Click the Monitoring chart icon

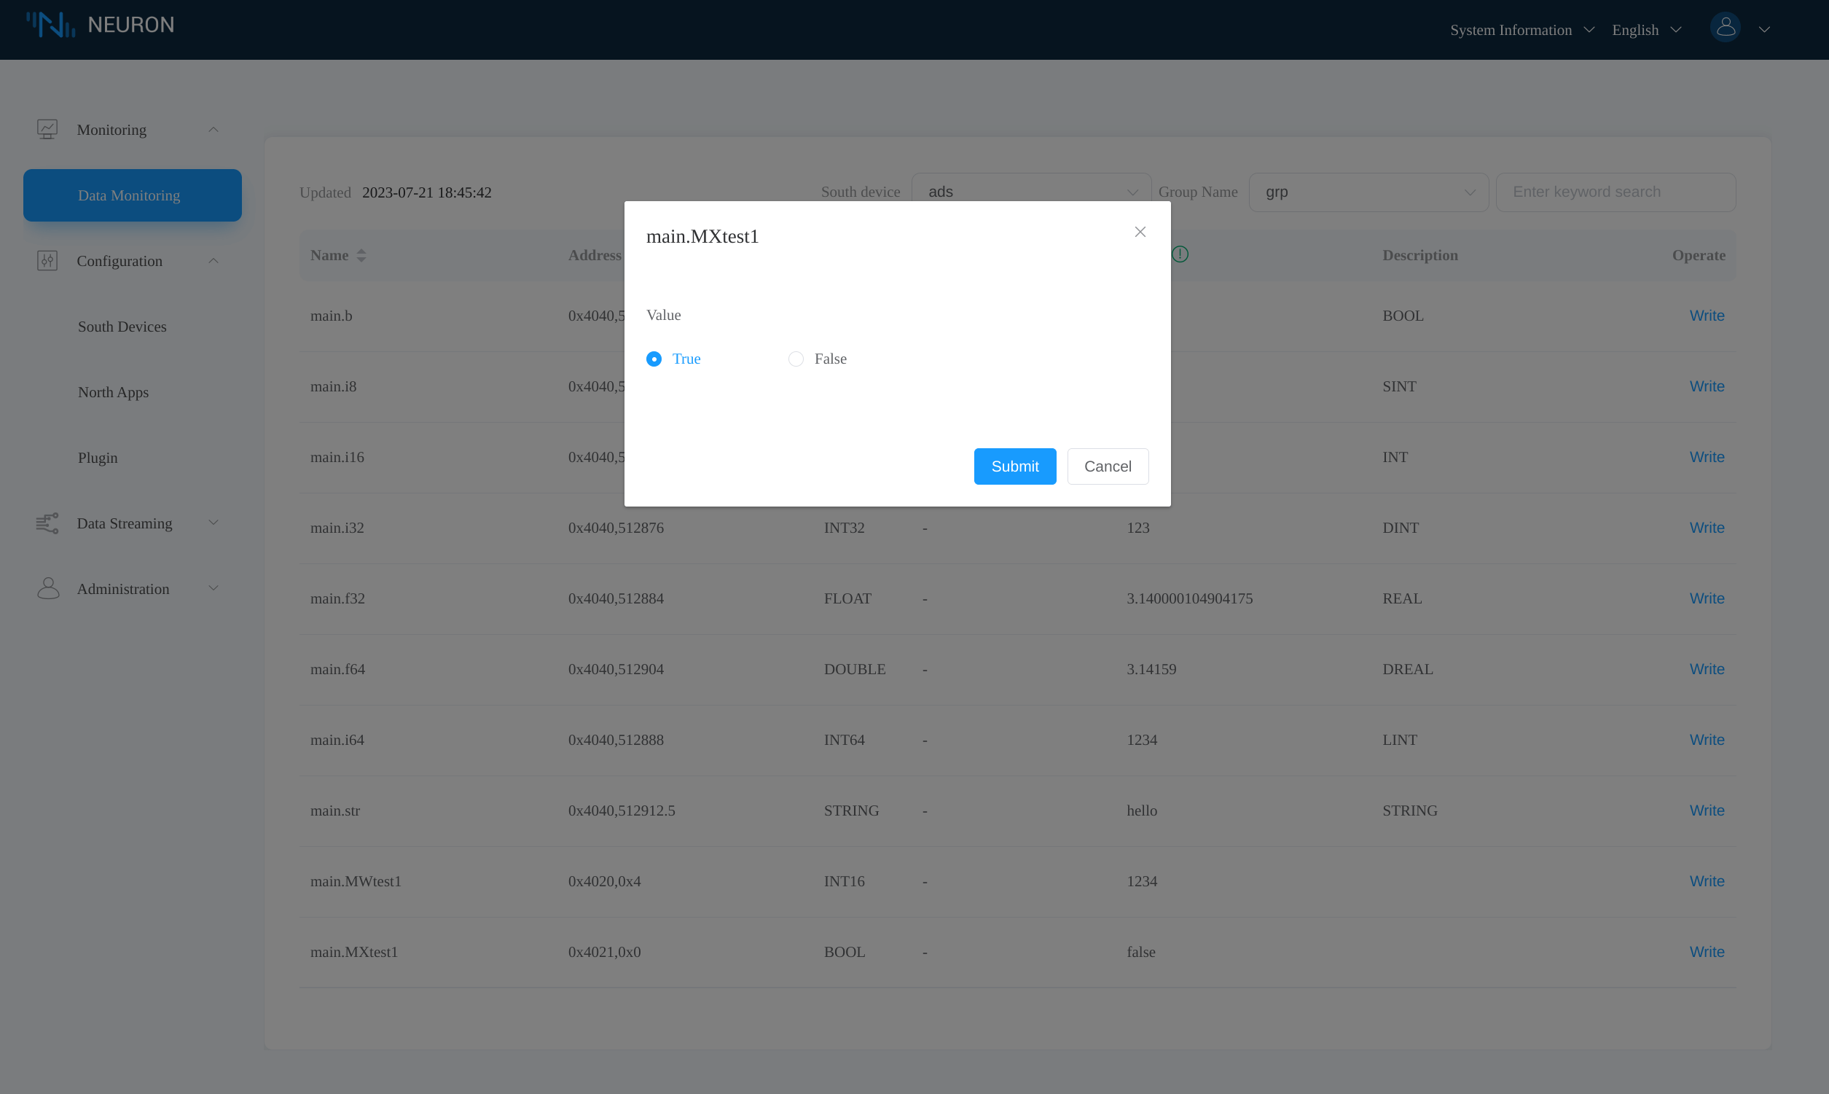pos(47,129)
